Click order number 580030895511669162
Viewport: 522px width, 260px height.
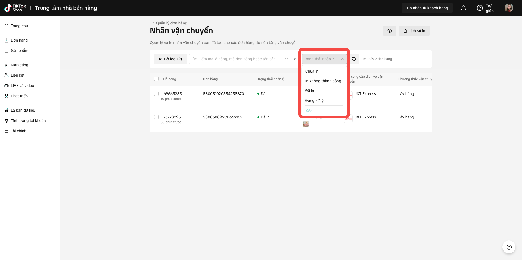223,117
